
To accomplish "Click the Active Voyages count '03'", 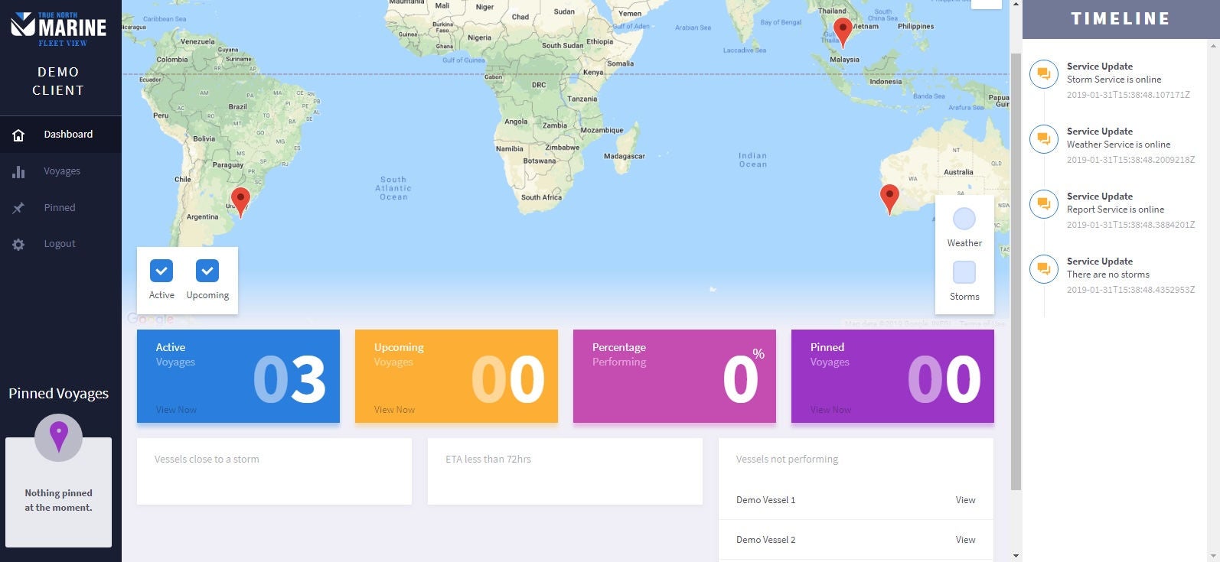I will pos(289,379).
